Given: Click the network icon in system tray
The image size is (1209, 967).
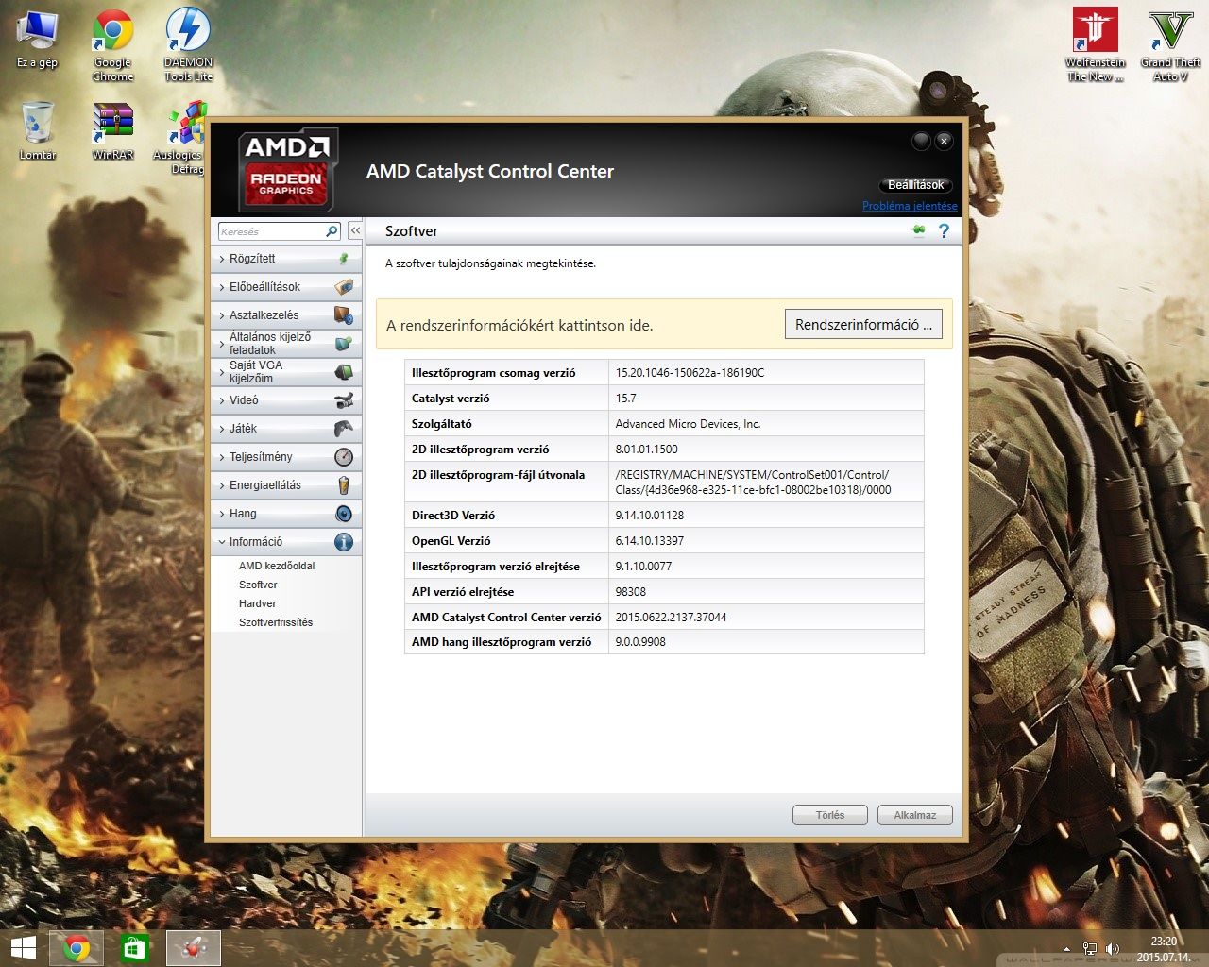Looking at the screenshot, I should click(x=1089, y=949).
